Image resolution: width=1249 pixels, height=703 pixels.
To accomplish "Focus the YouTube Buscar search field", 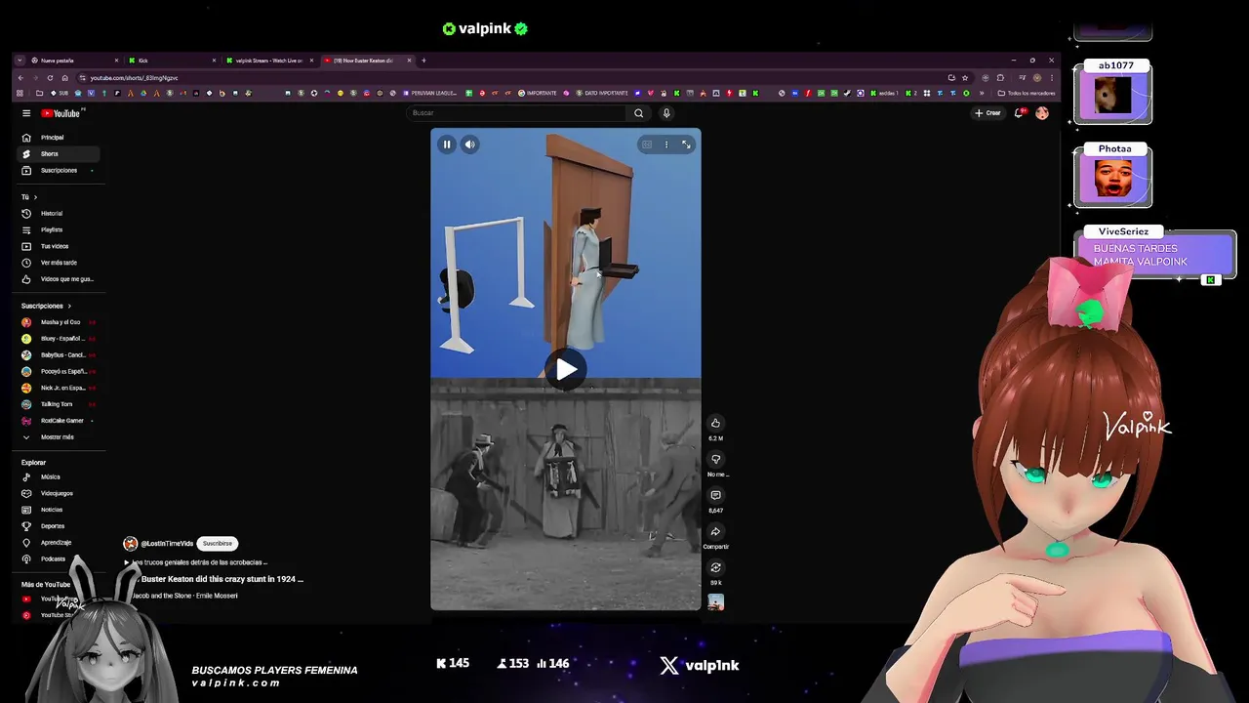I will pos(517,113).
